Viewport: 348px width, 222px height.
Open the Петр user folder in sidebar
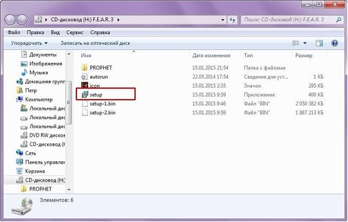31,90
